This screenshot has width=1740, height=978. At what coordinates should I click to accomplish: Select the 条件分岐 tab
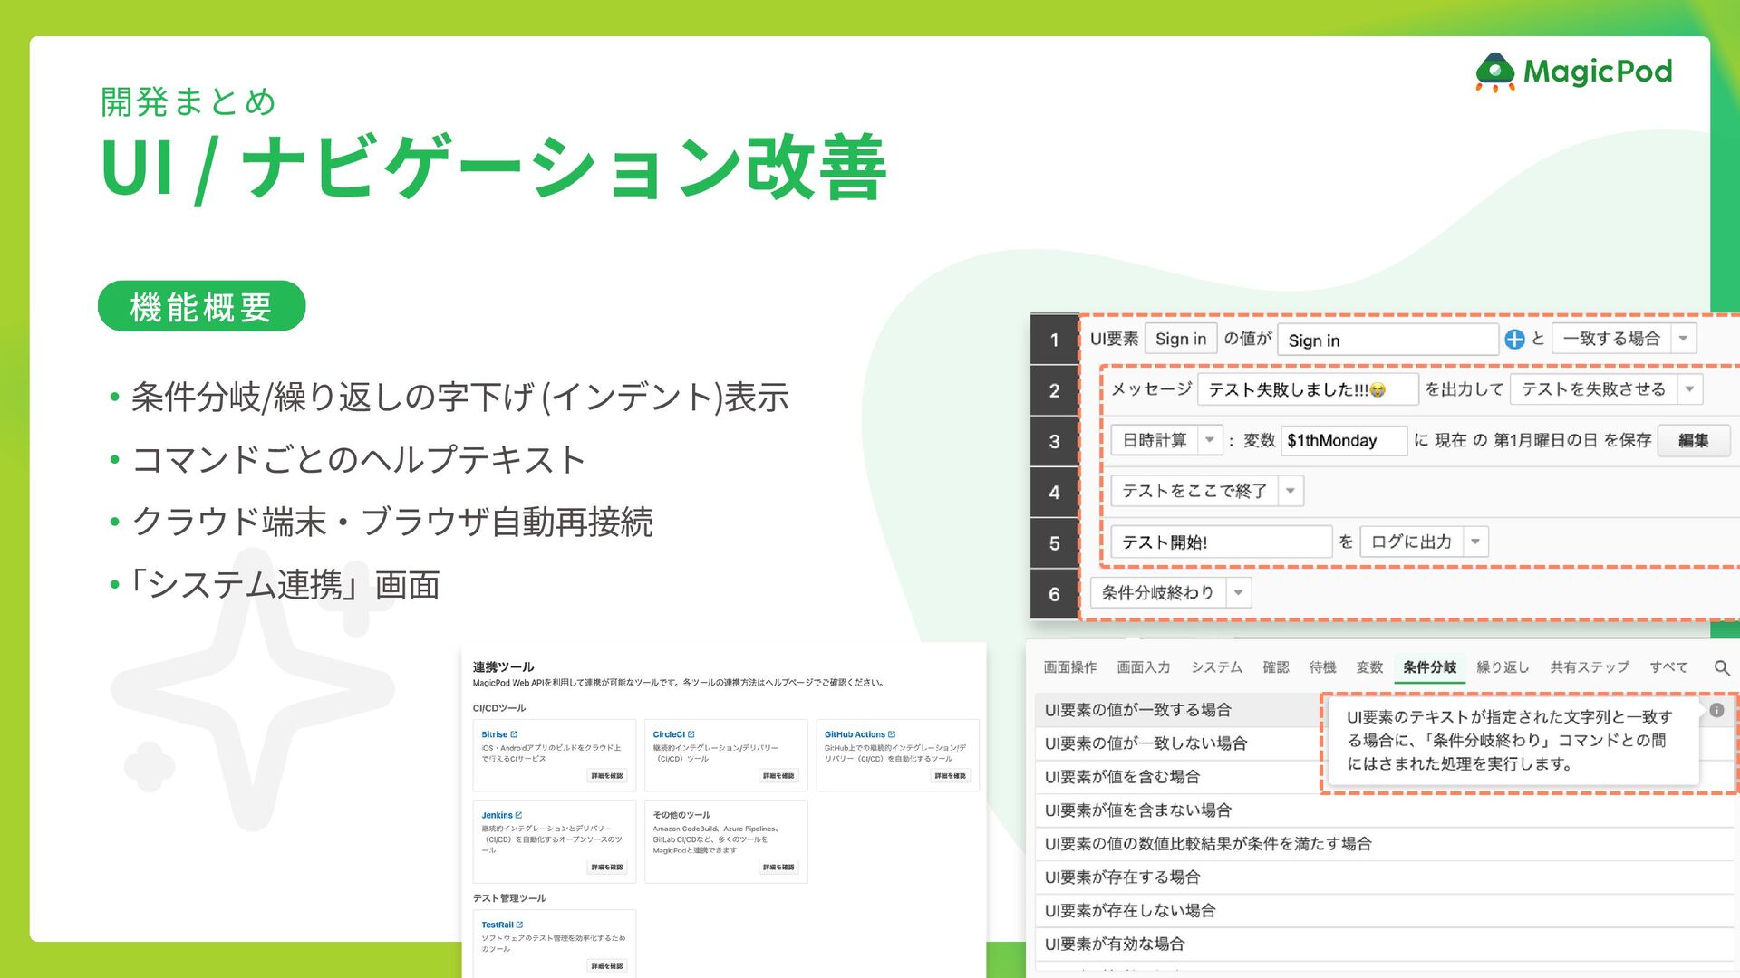tap(1429, 667)
